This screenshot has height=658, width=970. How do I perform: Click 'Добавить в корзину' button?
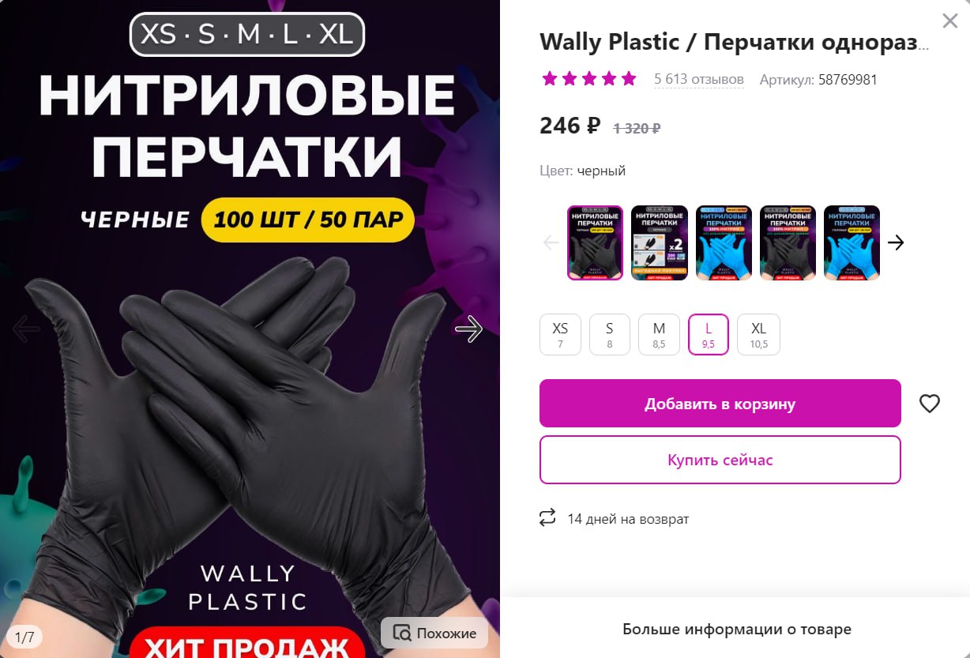(x=720, y=404)
